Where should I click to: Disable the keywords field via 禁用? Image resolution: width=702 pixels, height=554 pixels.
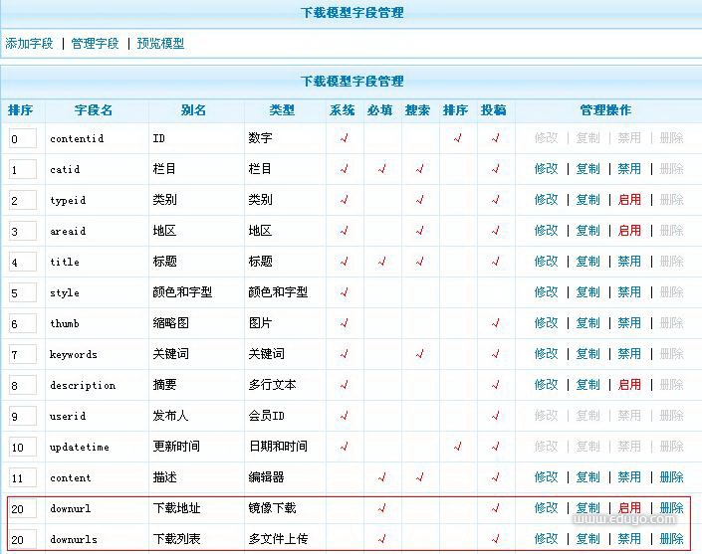(x=629, y=354)
